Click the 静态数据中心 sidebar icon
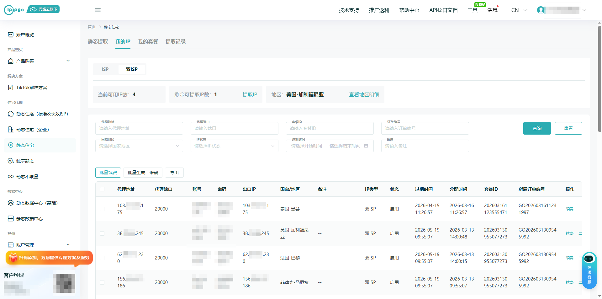This screenshot has height=299, width=602. pyautogui.click(x=11, y=219)
